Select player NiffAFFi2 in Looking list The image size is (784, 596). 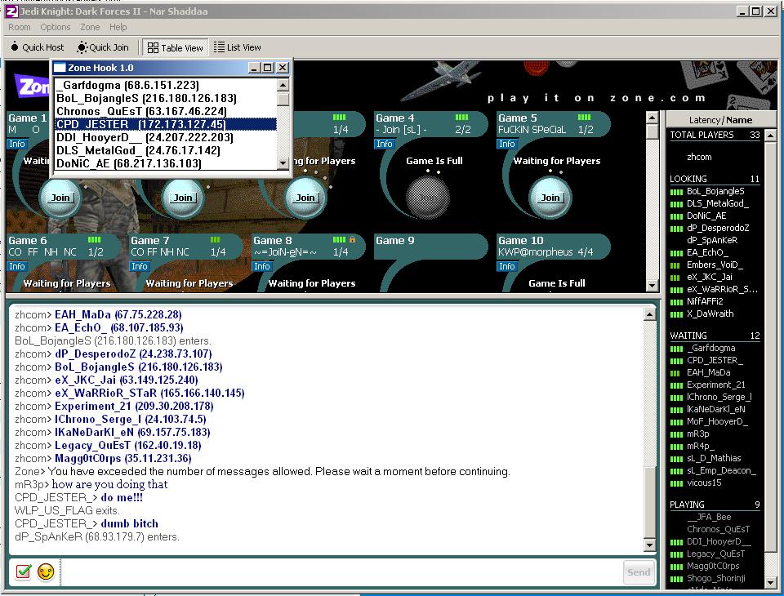coord(705,301)
